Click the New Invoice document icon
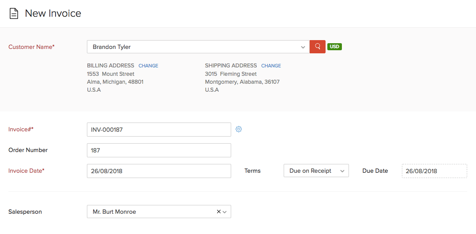 tap(14, 14)
